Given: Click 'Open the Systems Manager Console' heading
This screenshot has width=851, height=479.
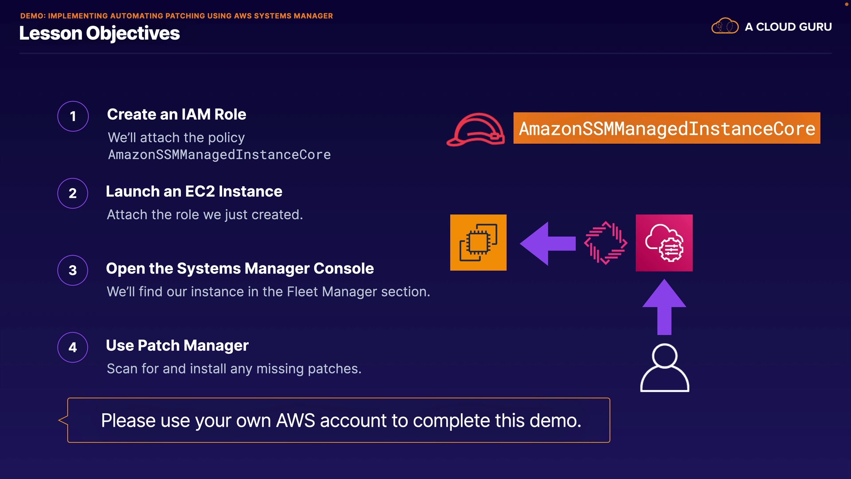Looking at the screenshot, I should [240, 268].
